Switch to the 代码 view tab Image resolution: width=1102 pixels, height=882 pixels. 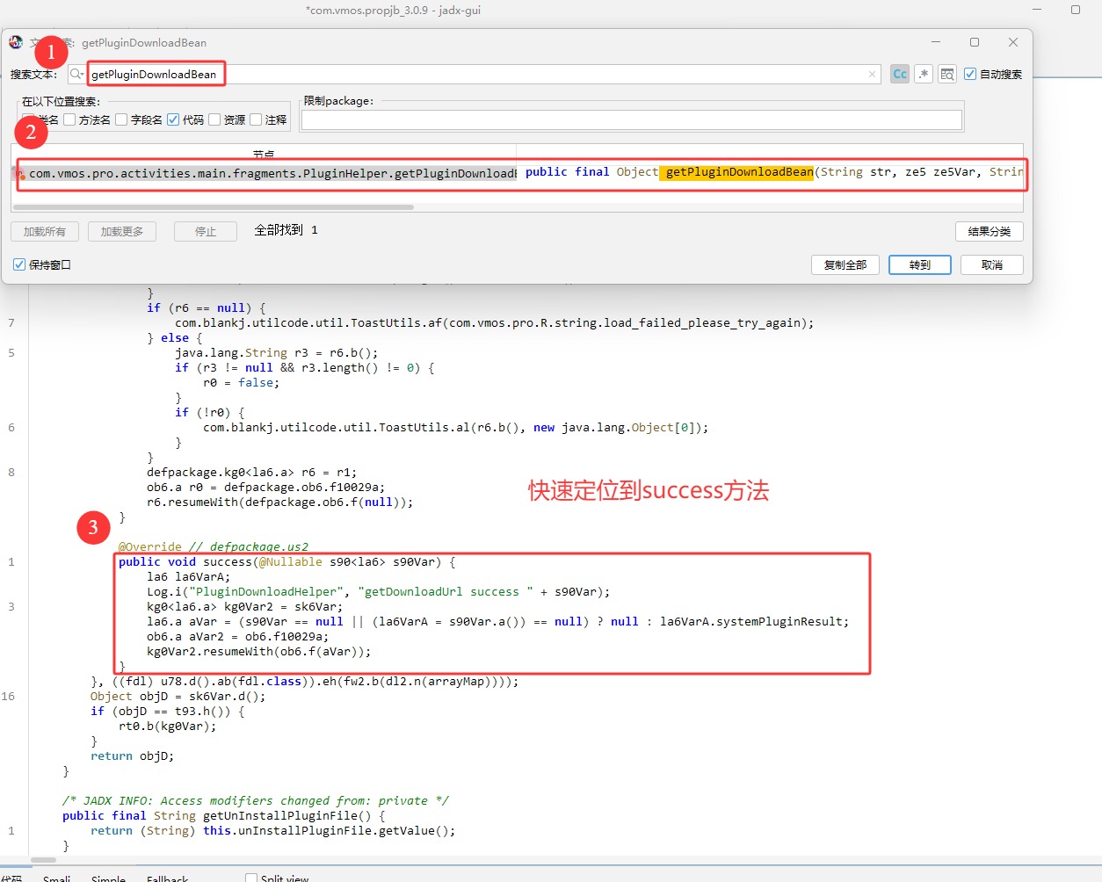[11, 878]
